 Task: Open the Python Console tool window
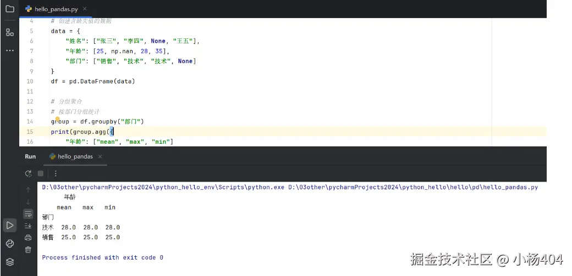click(9, 244)
